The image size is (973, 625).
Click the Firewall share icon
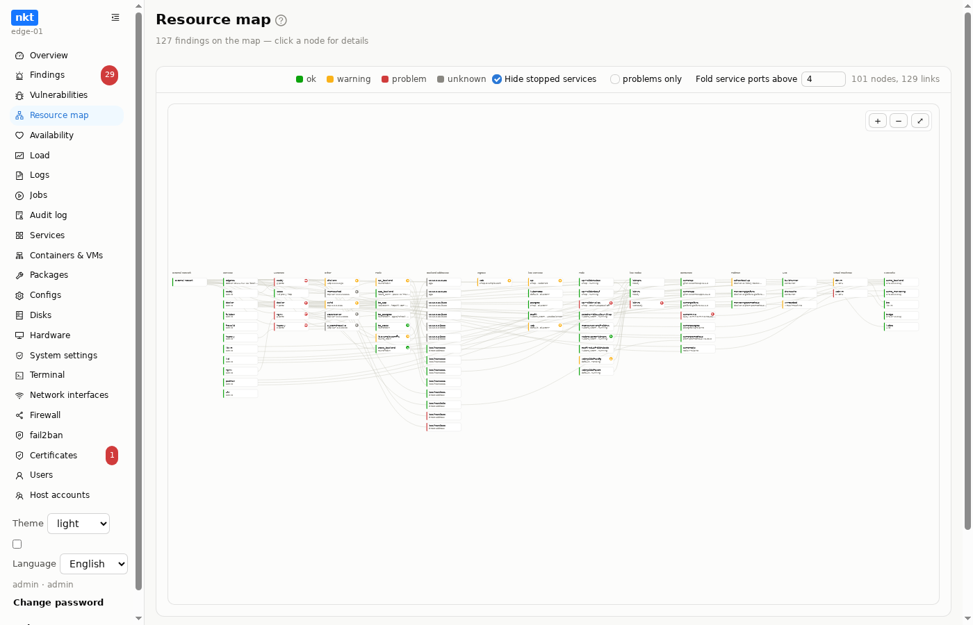(x=19, y=415)
